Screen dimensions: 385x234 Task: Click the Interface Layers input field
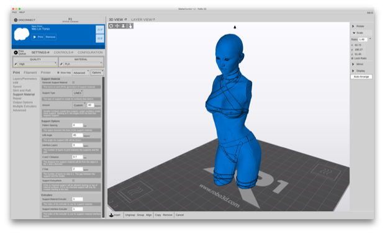point(78,145)
